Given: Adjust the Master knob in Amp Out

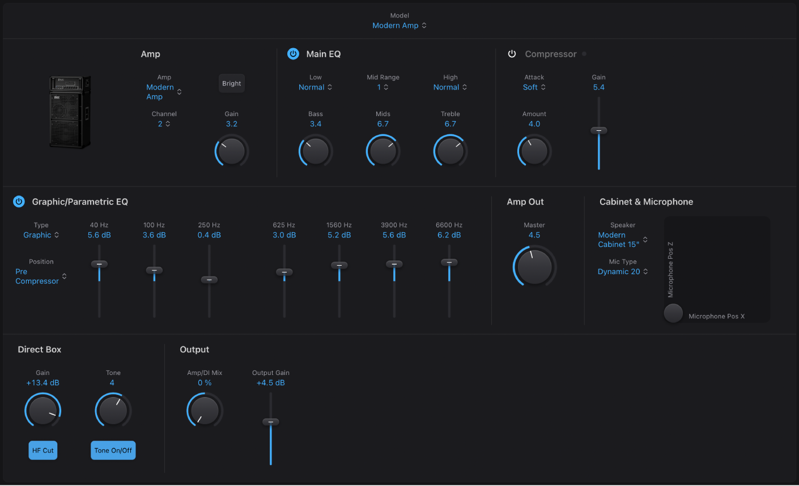Looking at the screenshot, I should 533,266.
